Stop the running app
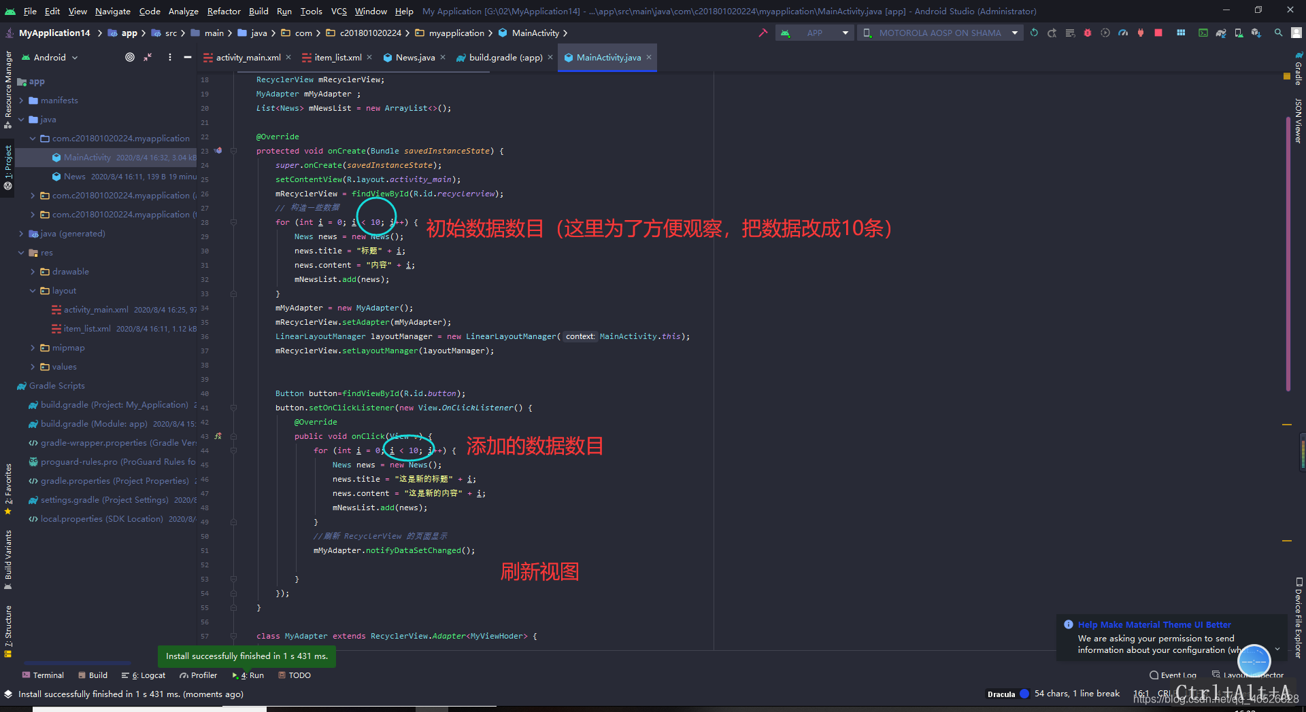Image resolution: width=1306 pixels, height=712 pixels. click(x=1158, y=33)
